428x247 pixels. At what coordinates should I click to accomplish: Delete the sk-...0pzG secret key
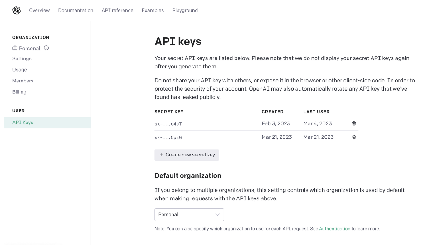click(354, 137)
